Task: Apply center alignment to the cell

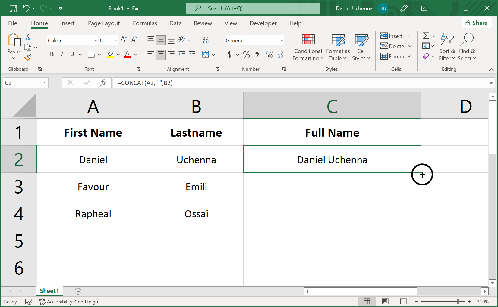Action: 161,54
